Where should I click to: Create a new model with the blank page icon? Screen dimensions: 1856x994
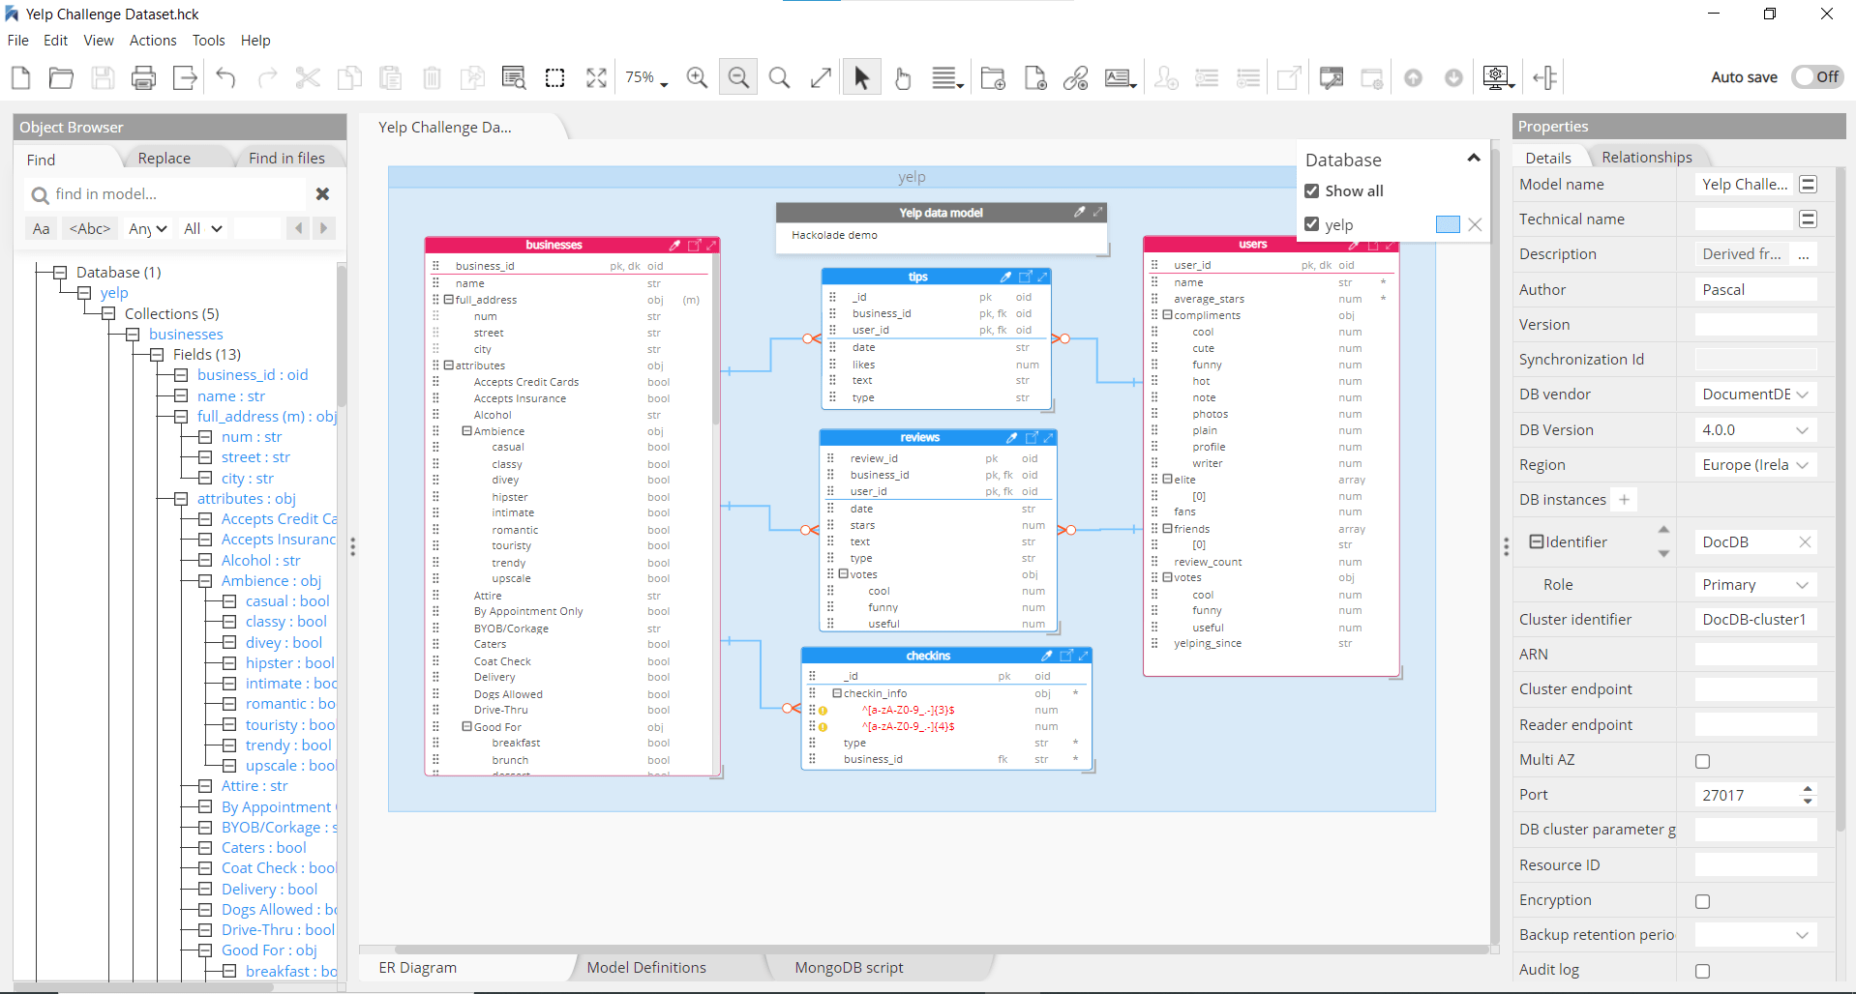[x=20, y=77]
